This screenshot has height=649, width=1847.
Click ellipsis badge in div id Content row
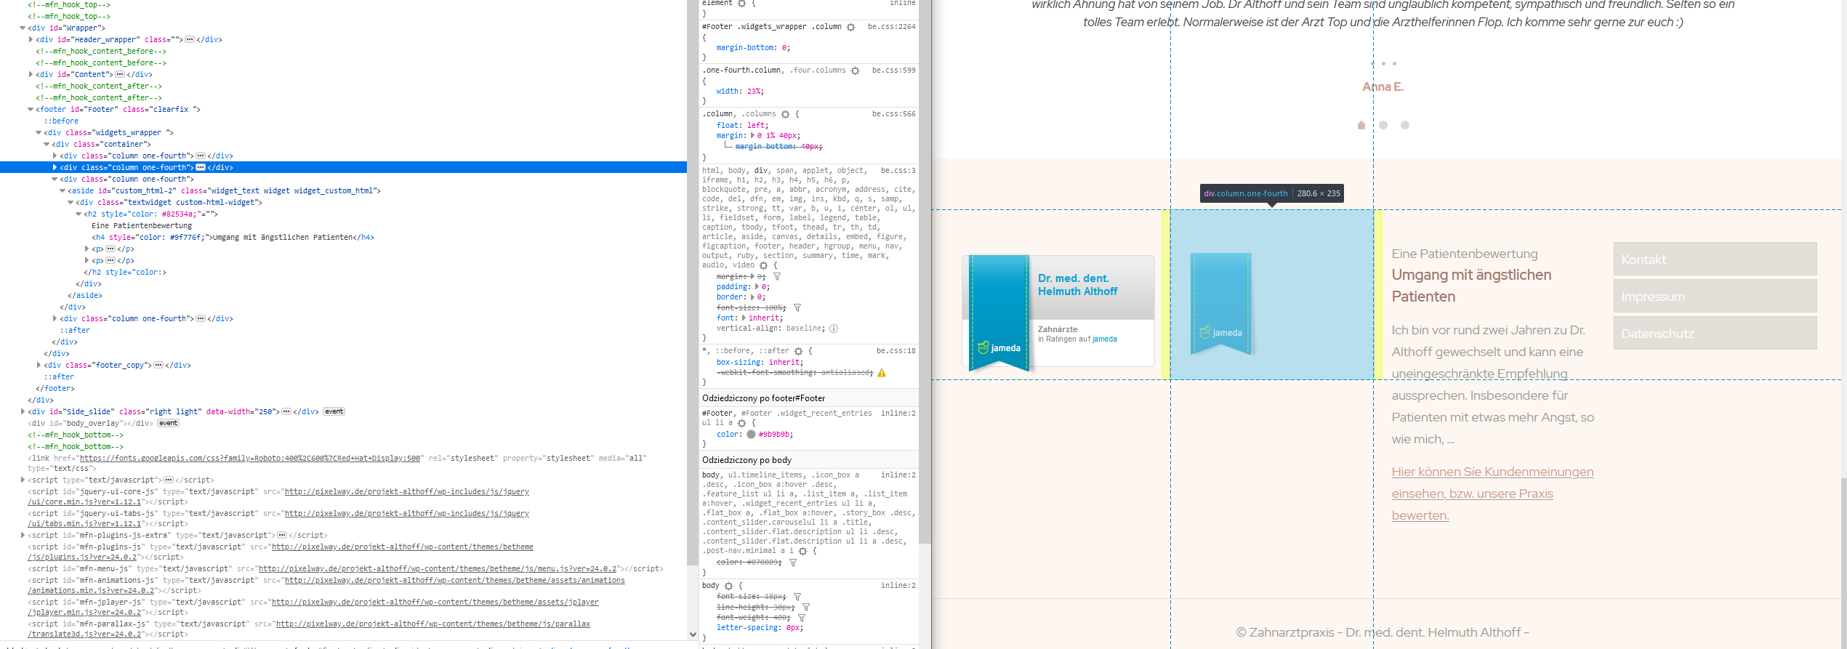[x=120, y=75]
